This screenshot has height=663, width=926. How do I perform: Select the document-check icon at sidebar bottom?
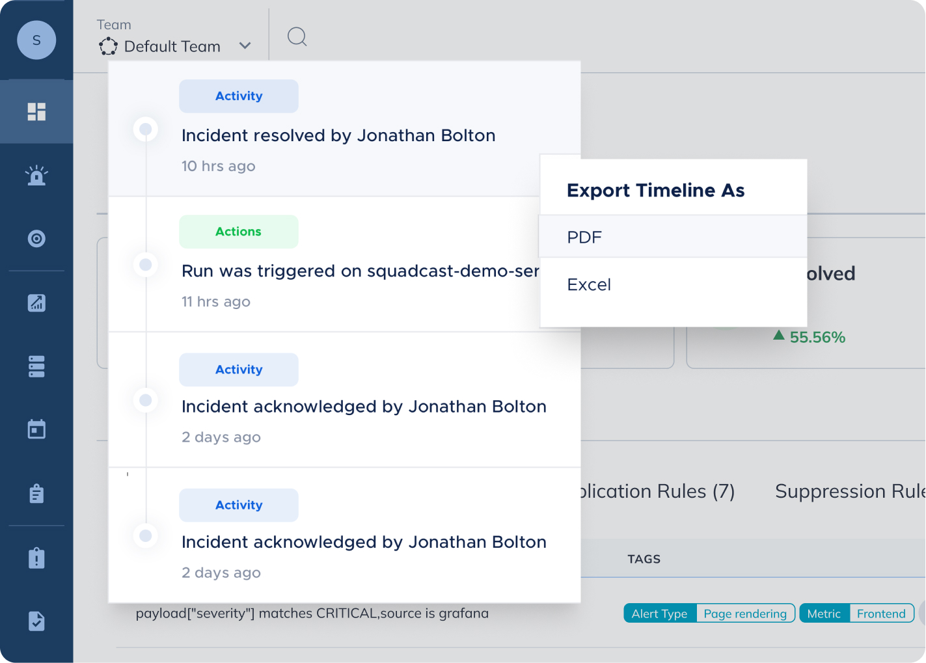click(36, 621)
